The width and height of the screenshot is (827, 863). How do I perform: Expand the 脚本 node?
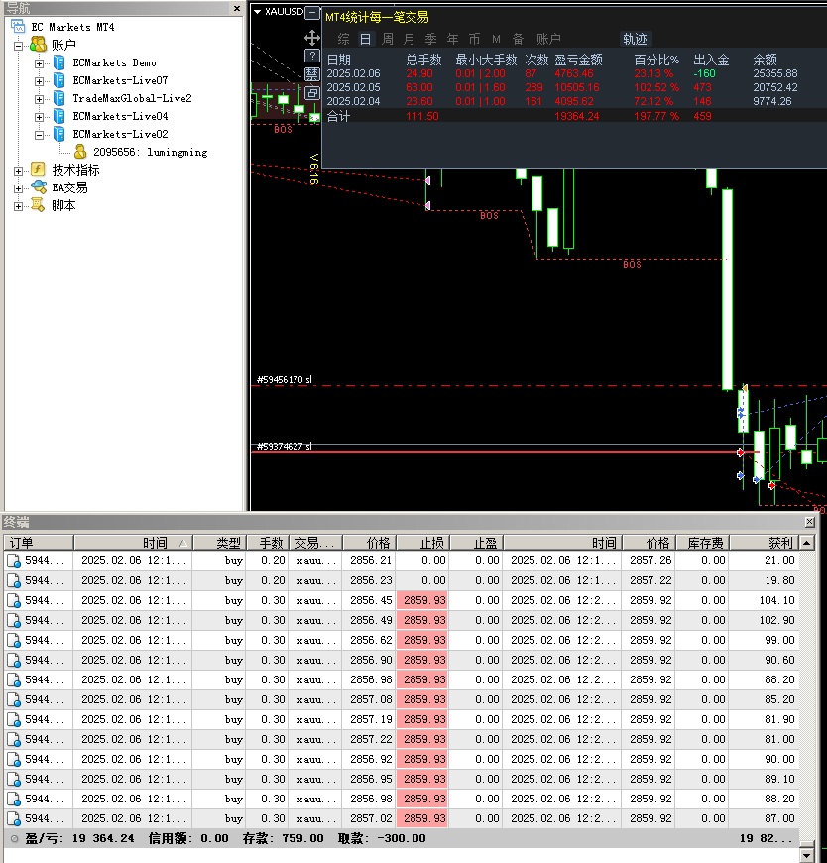[18, 207]
